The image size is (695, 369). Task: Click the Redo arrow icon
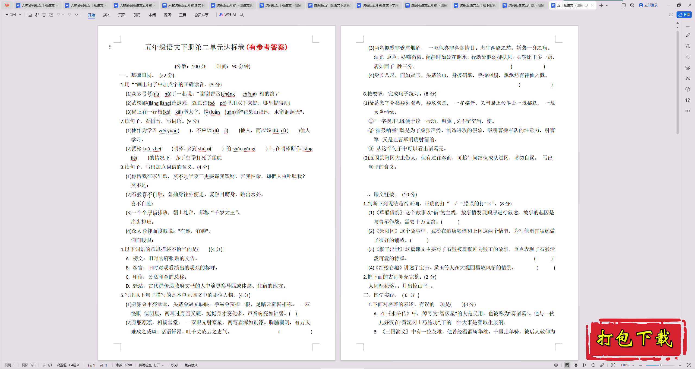[x=69, y=15]
